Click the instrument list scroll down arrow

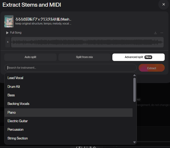(x=134, y=142)
